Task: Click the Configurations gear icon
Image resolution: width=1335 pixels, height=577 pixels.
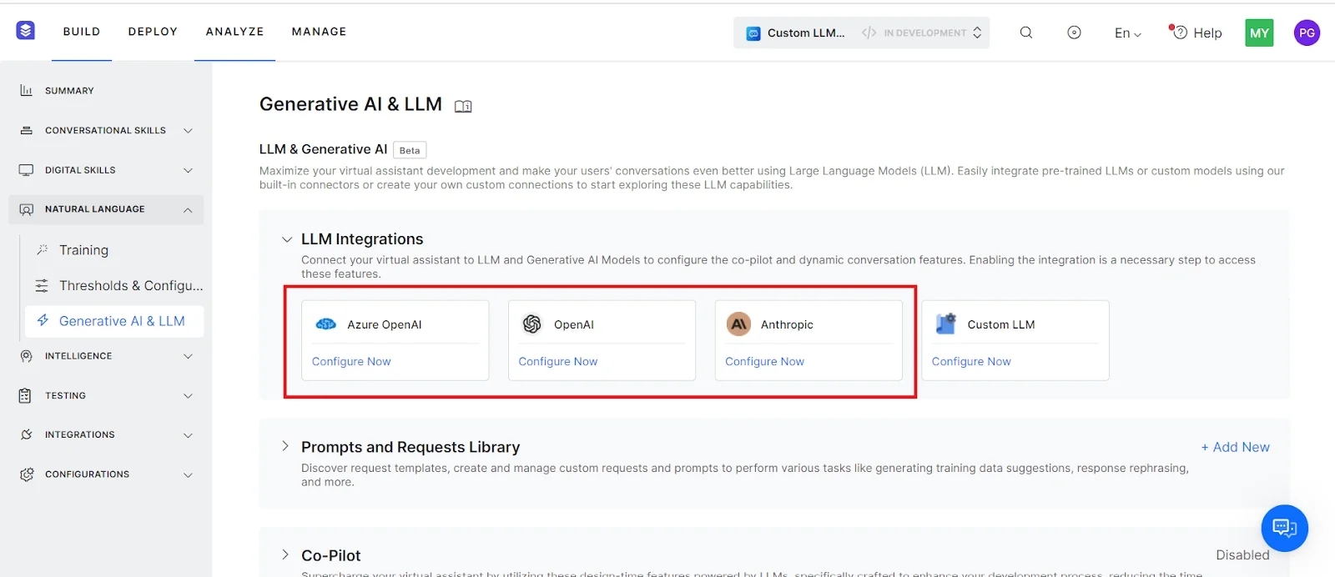Action: coord(27,474)
